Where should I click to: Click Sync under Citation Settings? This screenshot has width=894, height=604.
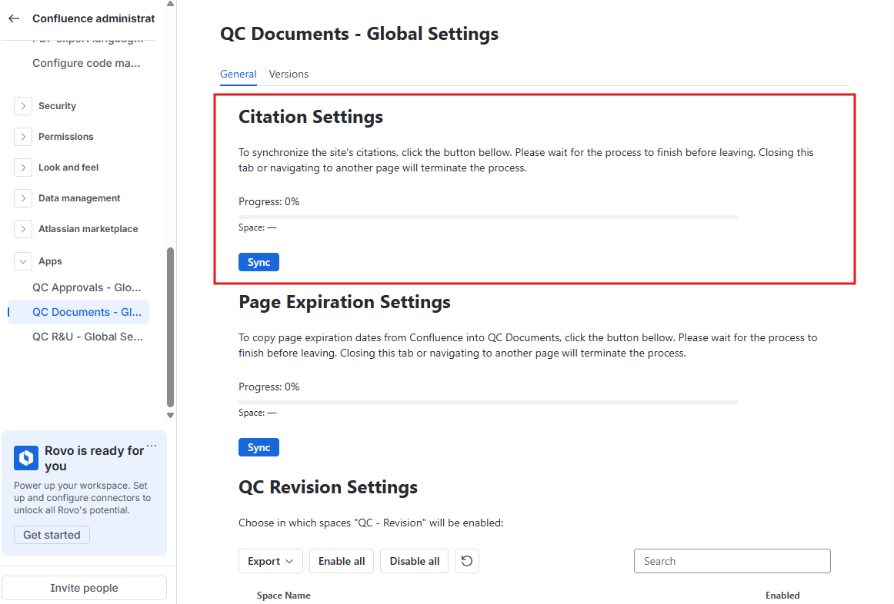(259, 263)
